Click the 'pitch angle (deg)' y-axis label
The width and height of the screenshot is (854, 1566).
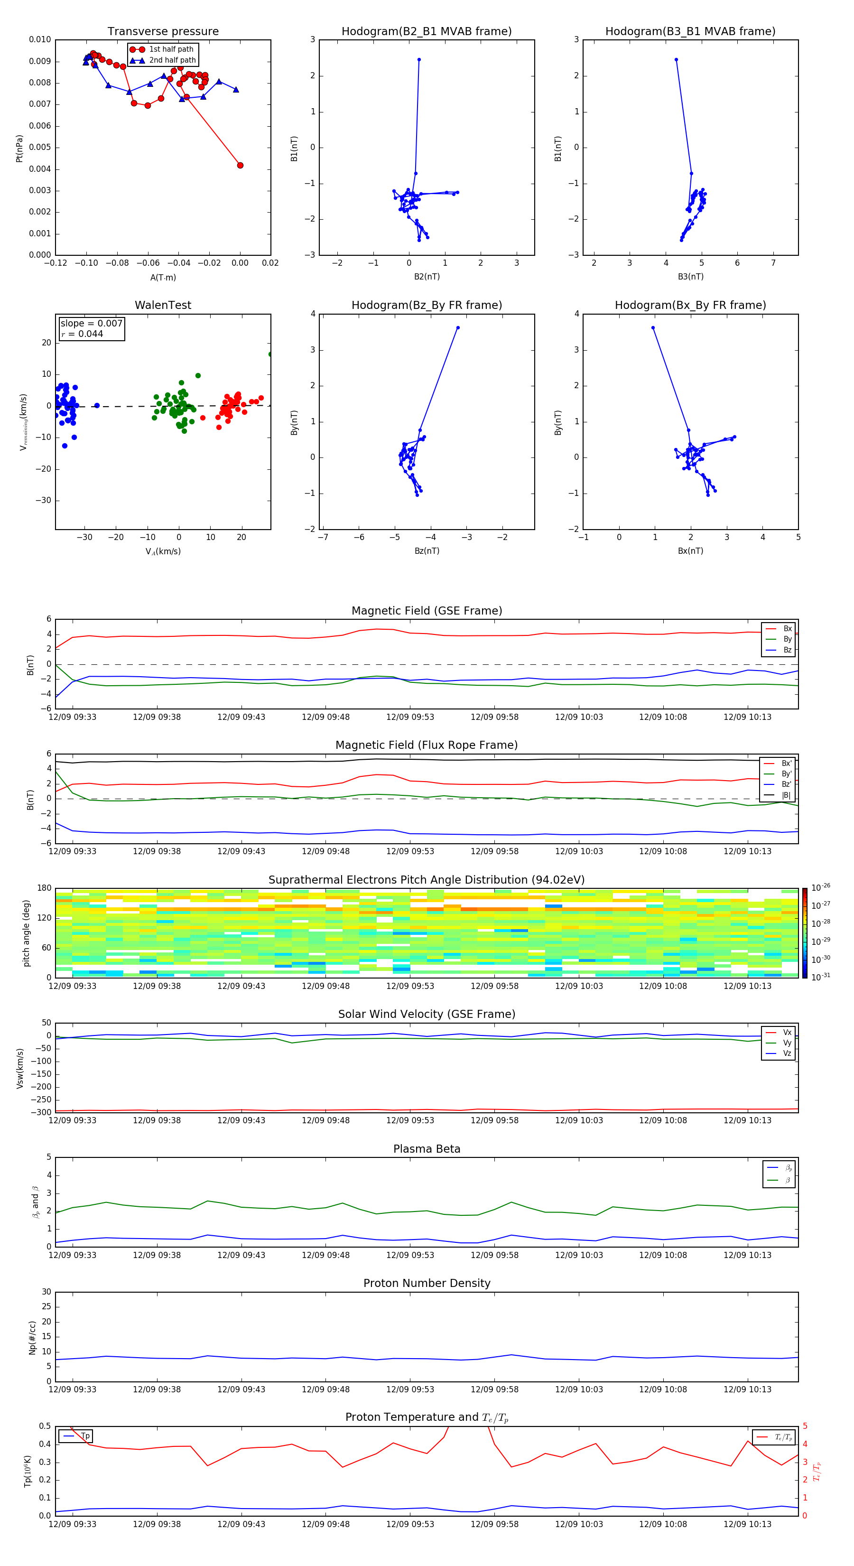[26, 933]
